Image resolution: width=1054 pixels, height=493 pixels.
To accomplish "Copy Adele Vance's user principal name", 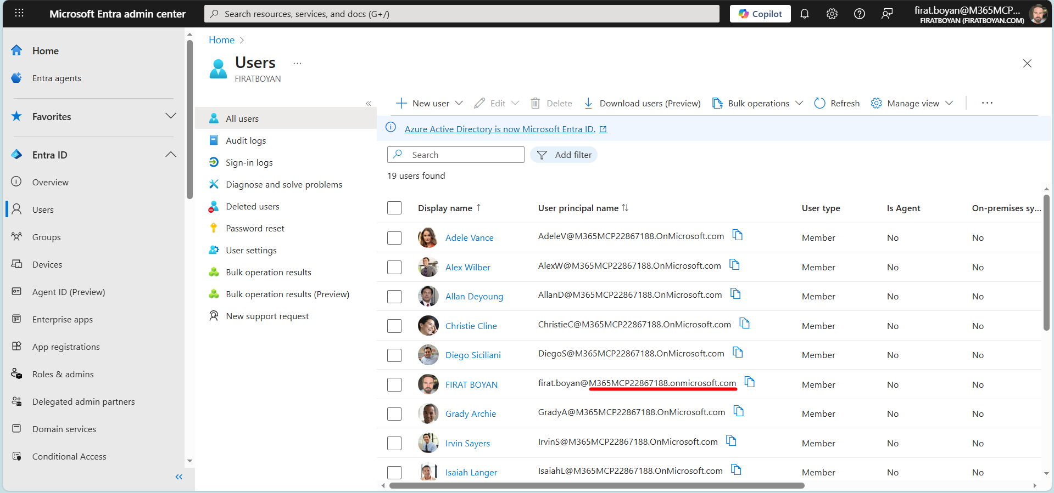I will pos(738,235).
